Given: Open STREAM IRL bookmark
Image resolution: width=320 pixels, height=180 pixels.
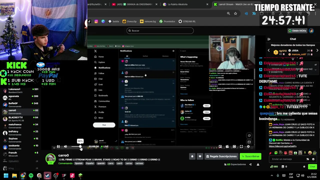Looking at the screenshot, I should click(187, 21).
